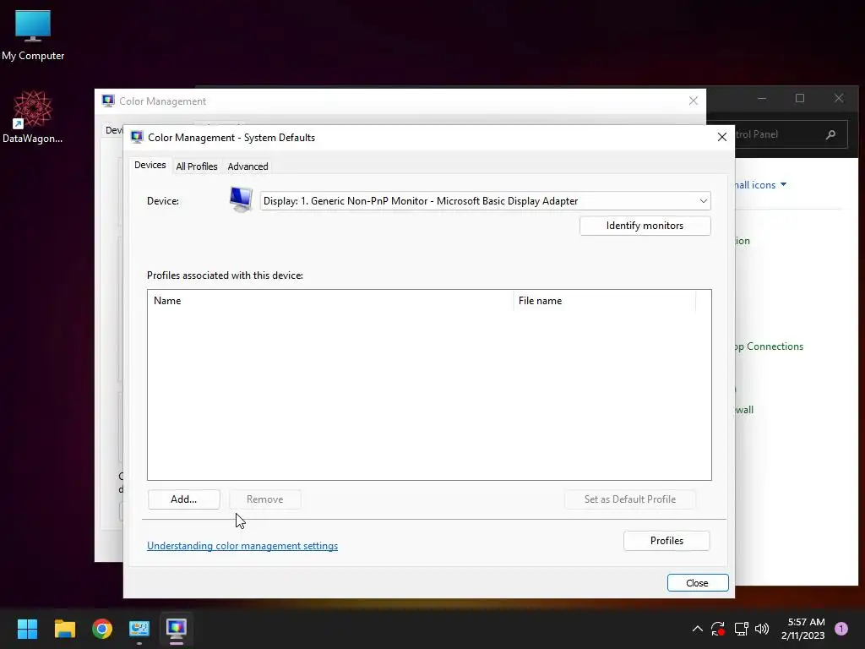Image resolution: width=865 pixels, height=649 pixels.
Task: Open Google Chrome from the taskbar
Action: click(102, 629)
